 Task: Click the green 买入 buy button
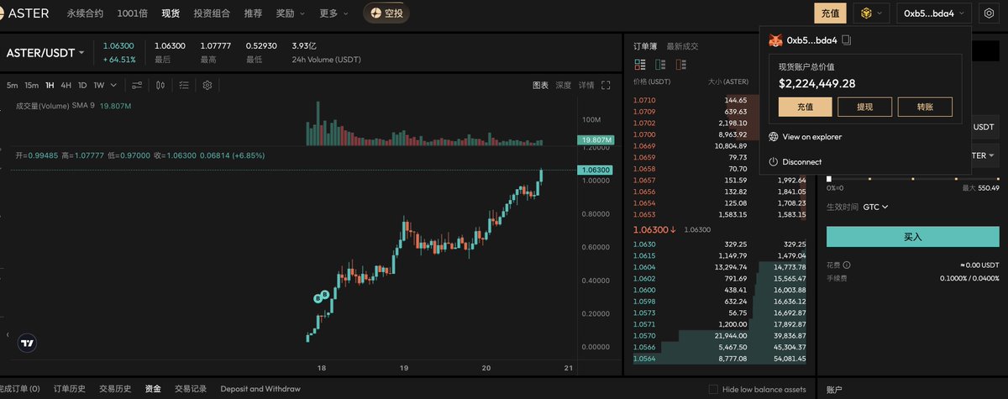[x=913, y=237]
